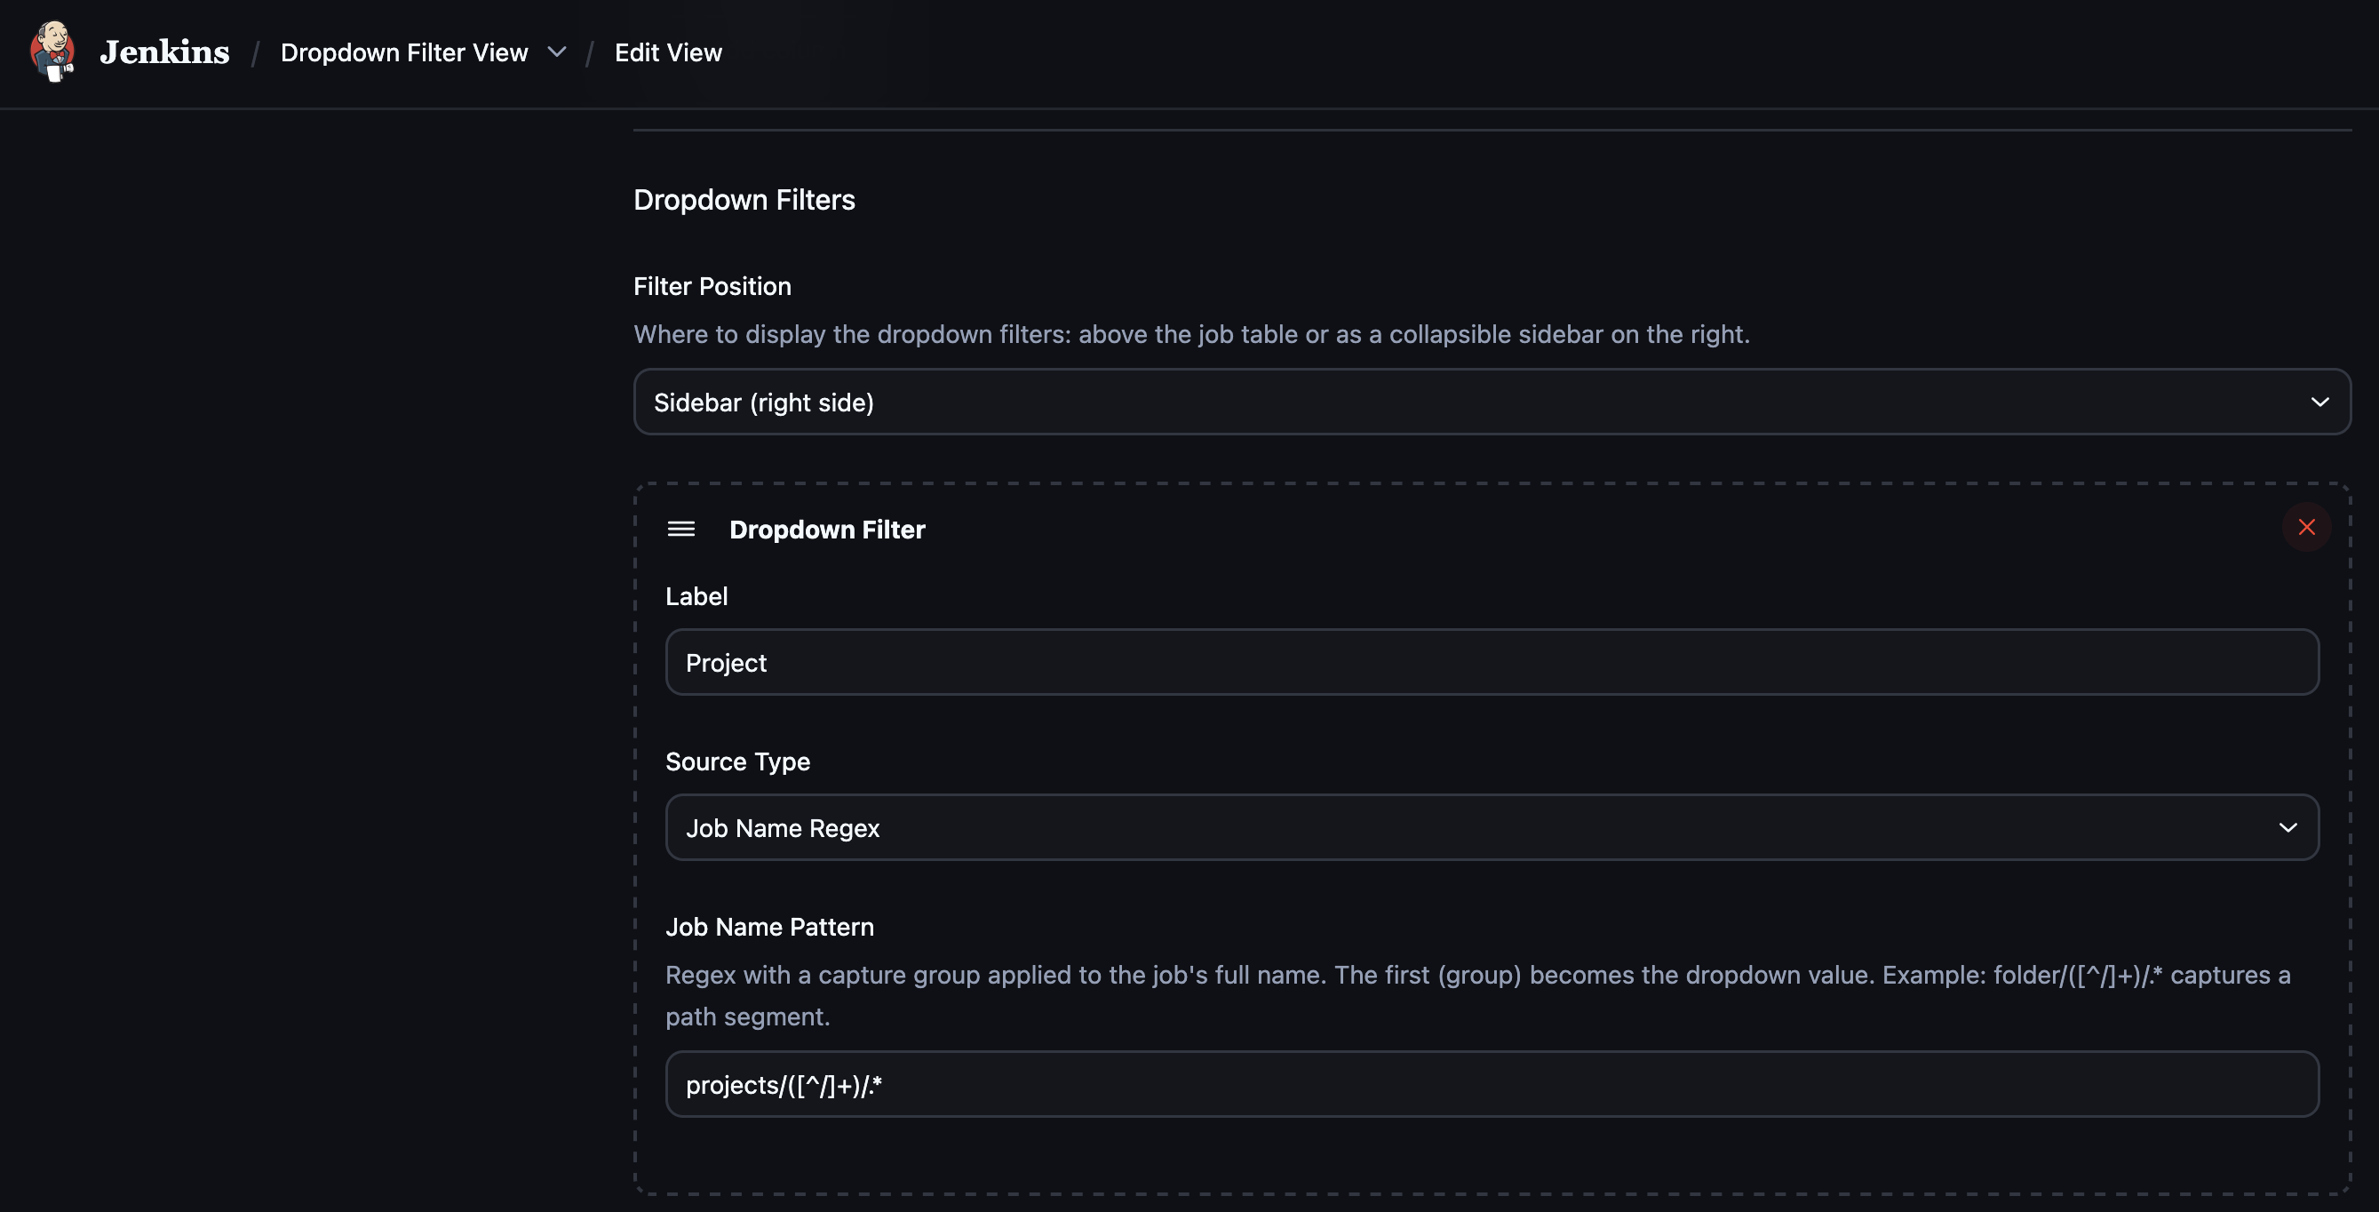Click the Source Type label

737,761
